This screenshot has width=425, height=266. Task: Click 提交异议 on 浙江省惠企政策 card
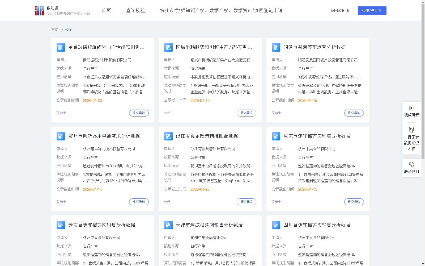pos(246,202)
